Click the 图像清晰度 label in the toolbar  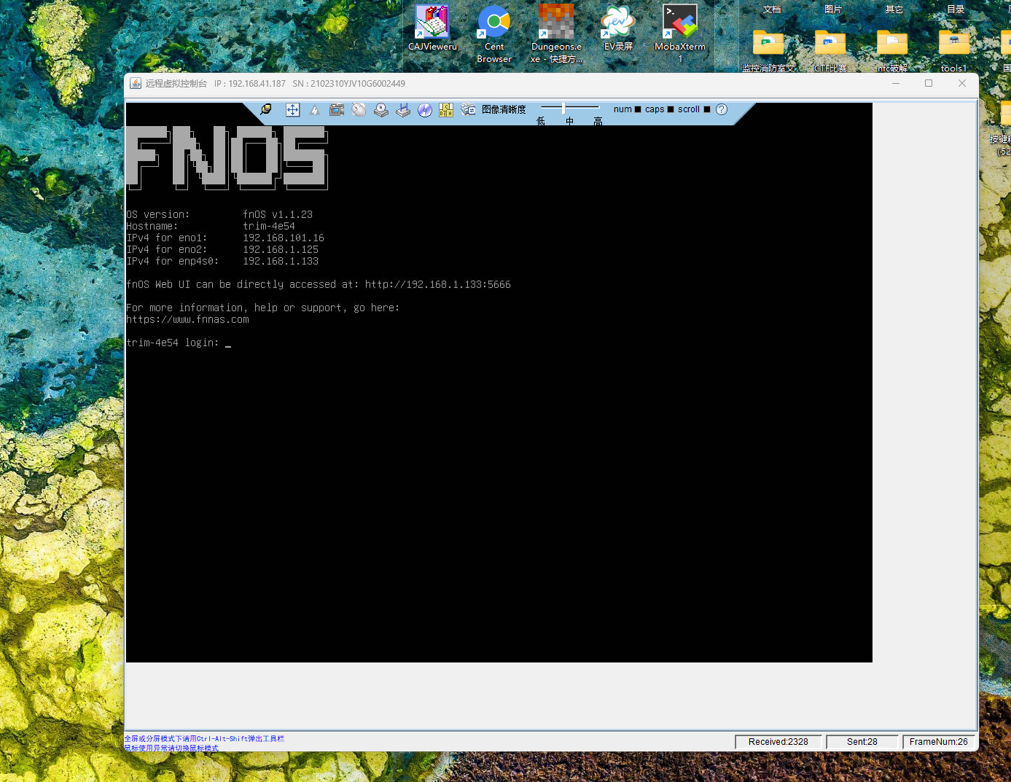coord(504,109)
